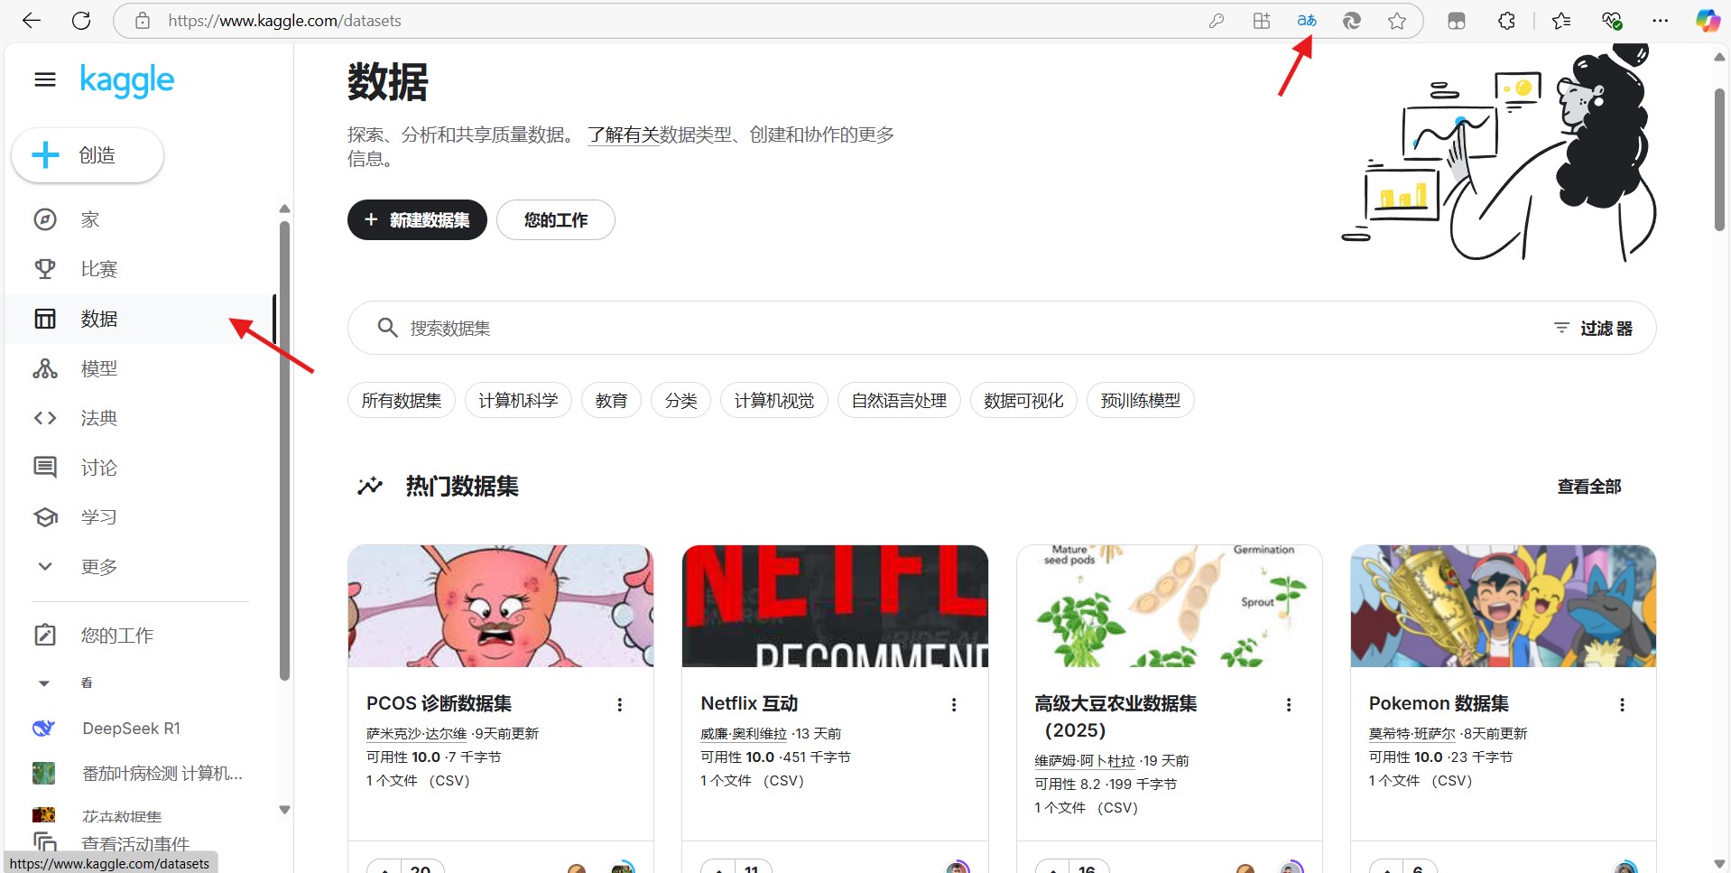Open options menu on soybean card
This screenshot has height=873, width=1731.
tap(1289, 705)
